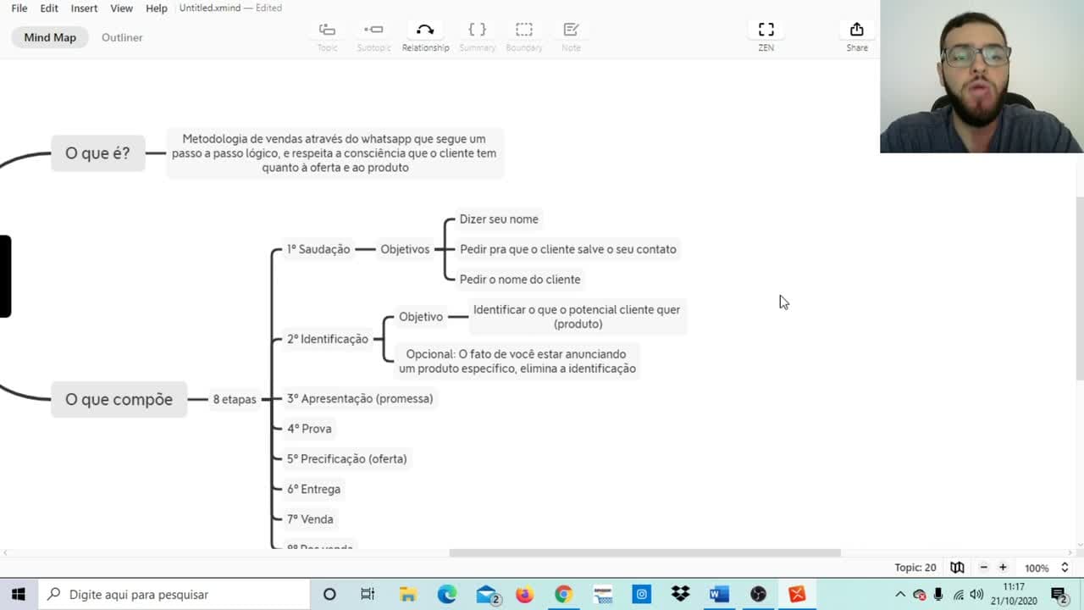Zoom in with plus button
The image size is (1084, 610).
[1003, 568]
